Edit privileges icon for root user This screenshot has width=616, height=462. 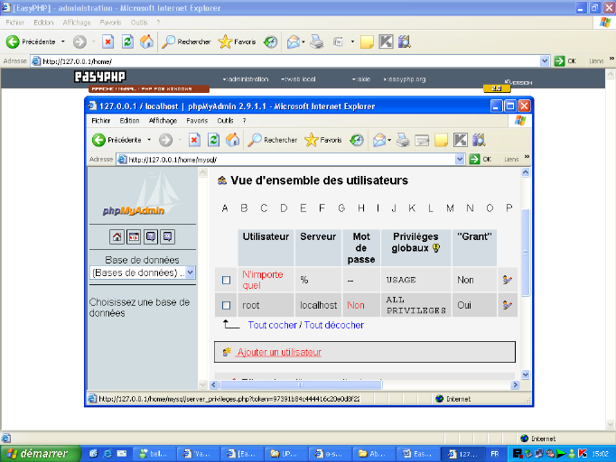pyautogui.click(x=507, y=305)
